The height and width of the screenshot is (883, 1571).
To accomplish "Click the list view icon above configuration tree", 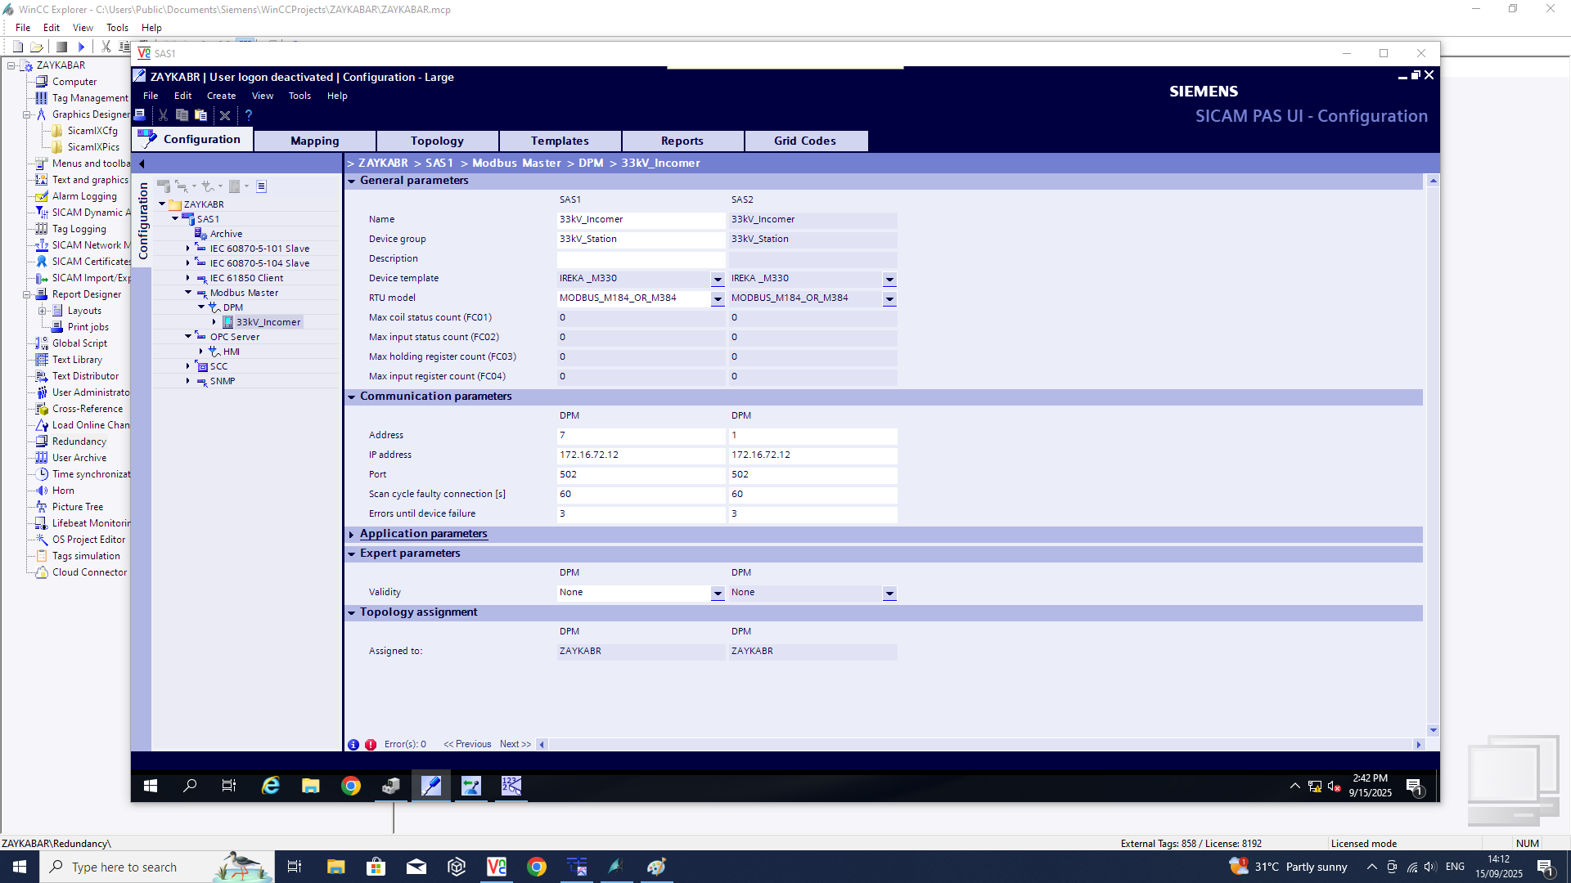I will click(x=262, y=186).
